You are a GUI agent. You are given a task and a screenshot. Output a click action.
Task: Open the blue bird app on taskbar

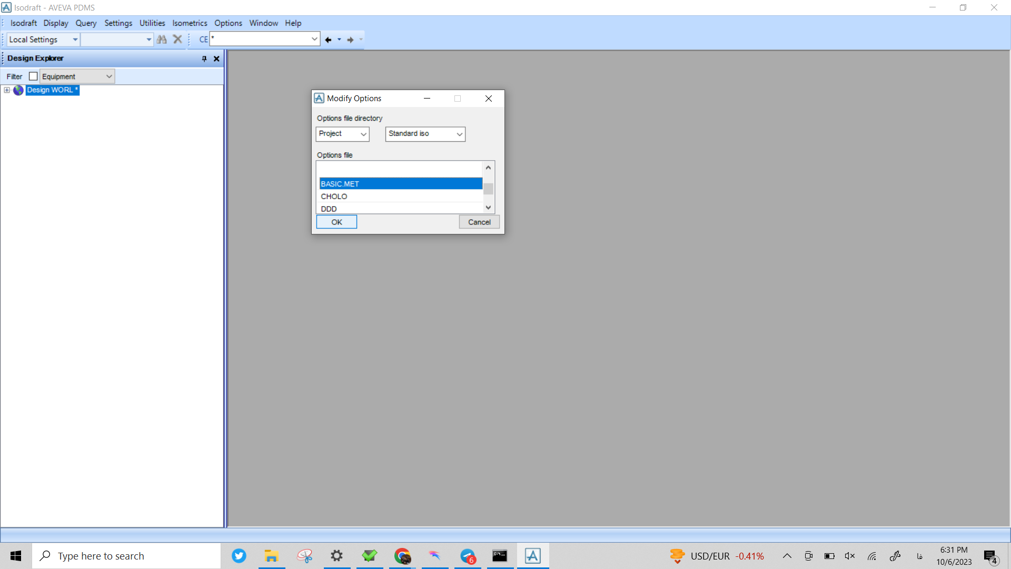click(x=239, y=556)
